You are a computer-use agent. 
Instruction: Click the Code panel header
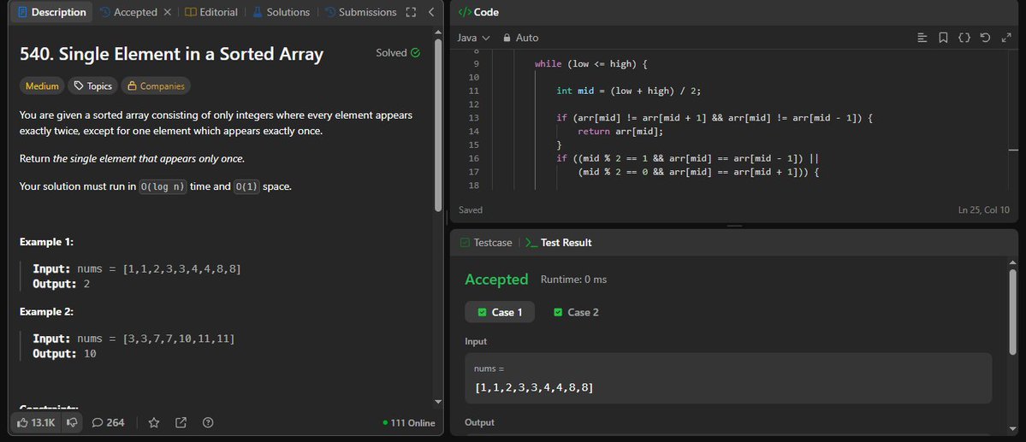click(x=478, y=12)
